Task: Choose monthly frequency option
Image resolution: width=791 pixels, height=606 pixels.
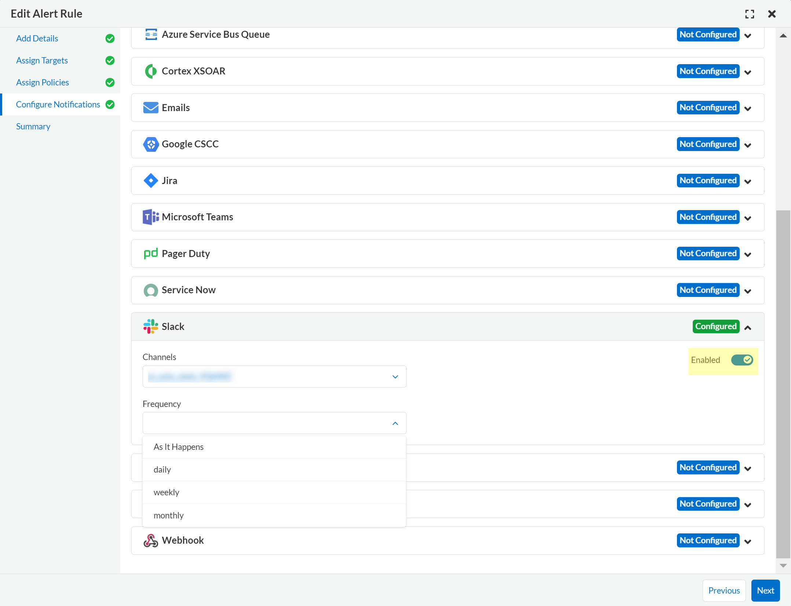Action: (x=274, y=515)
